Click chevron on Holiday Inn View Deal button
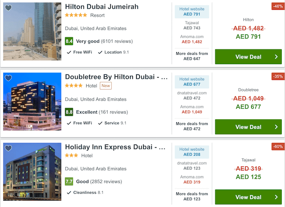 pos(276,197)
